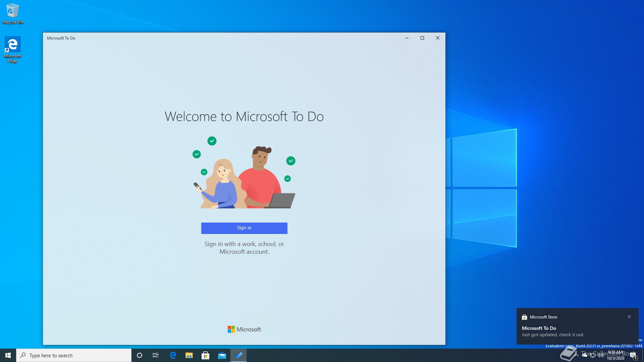Click the welcome illustration of two people
This screenshot has height=362, width=644.
click(x=244, y=173)
